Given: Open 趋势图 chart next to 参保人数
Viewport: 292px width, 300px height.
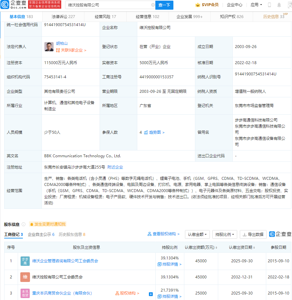Looking at the screenshot, I should pyautogui.click(x=154, y=132).
